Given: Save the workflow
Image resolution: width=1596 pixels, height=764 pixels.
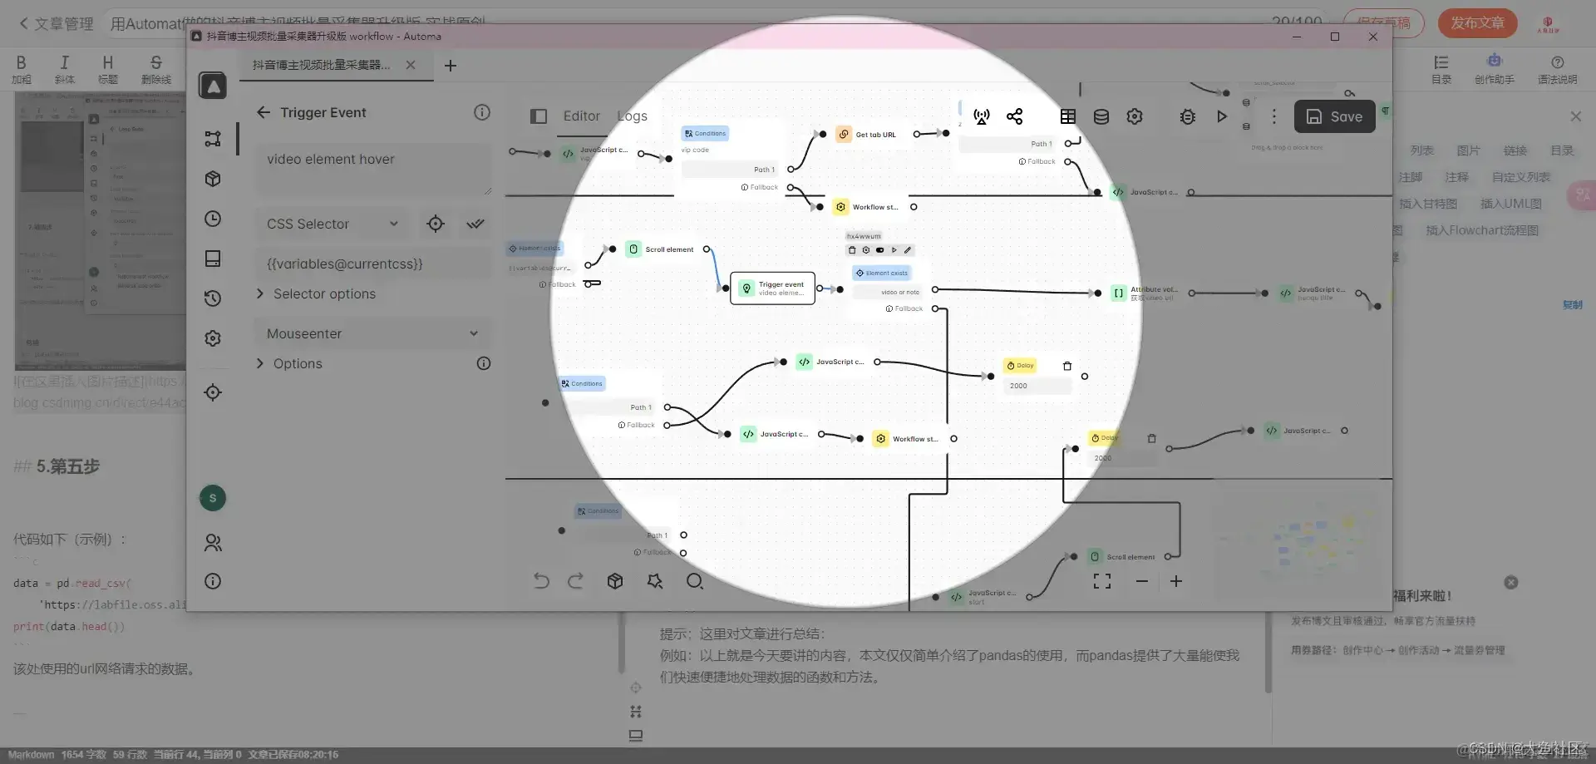Looking at the screenshot, I should point(1334,116).
